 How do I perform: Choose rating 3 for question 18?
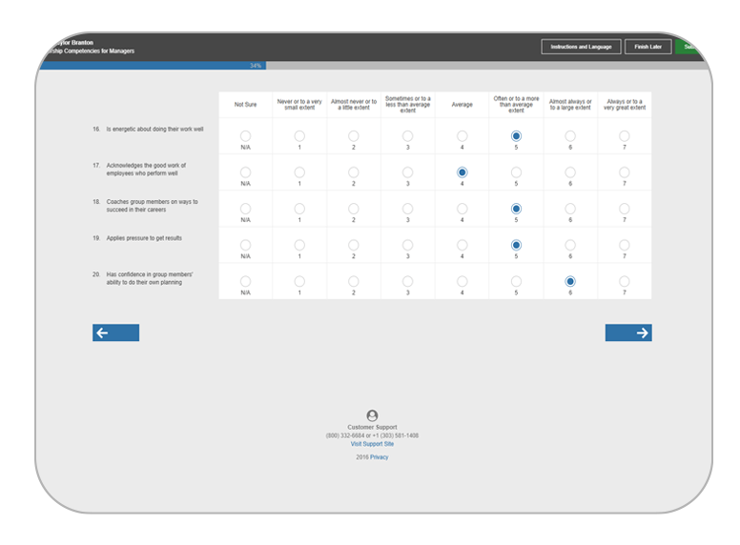click(x=407, y=209)
